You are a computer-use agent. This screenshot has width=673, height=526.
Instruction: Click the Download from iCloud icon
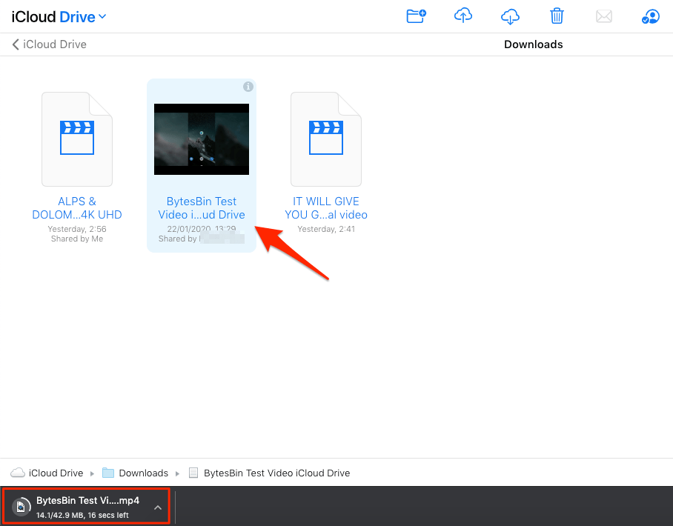point(510,16)
